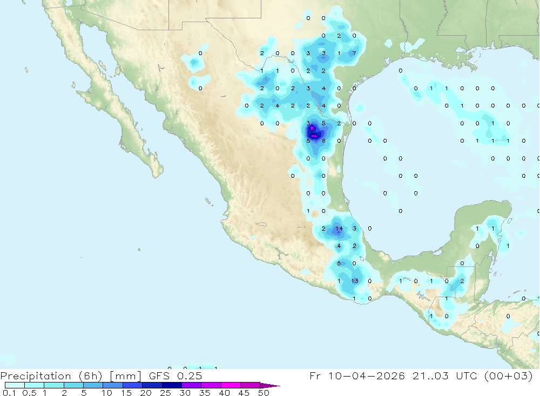Click the 45–50 mm legend color box
Screen dimensions: 540x396
point(251,385)
